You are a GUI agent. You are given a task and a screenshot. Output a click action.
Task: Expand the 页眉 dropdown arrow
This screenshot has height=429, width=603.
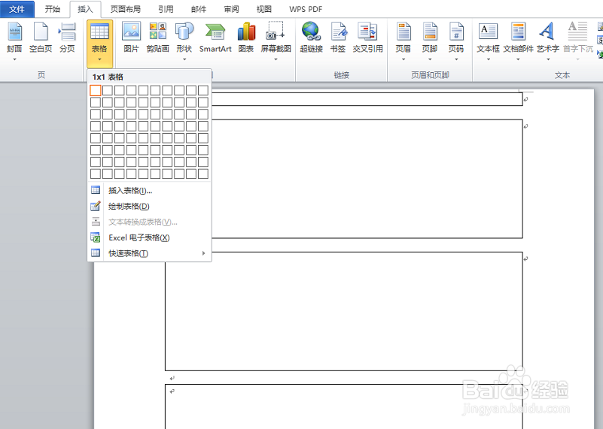[404, 59]
